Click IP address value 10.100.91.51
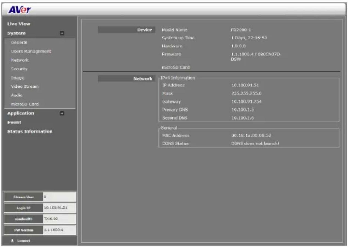Screen dimensions: 348x247 tap(245, 85)
